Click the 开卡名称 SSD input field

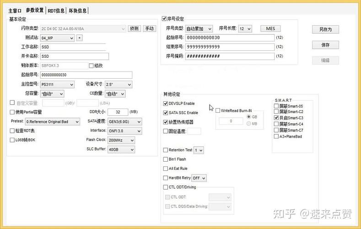75,56
